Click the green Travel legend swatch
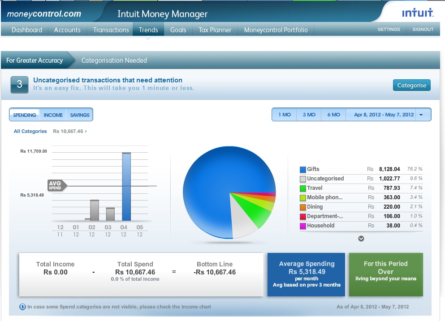The width and height of the screenshot is (445, 321). pos(303,188)
